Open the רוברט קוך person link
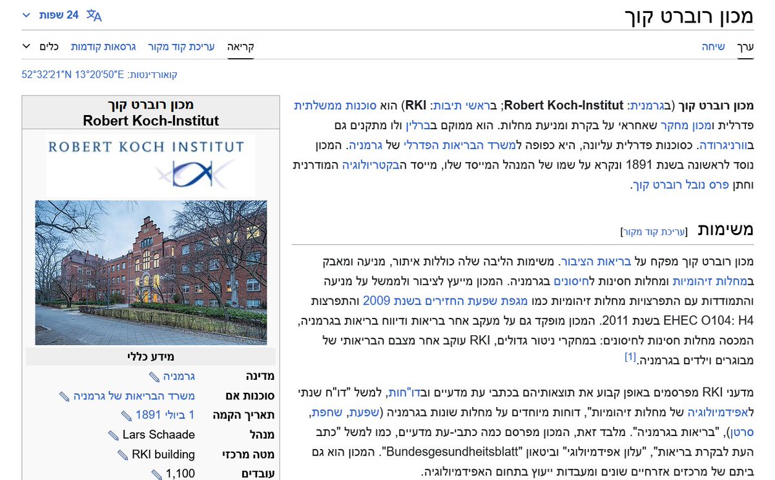This screenshot has width=775, height=480. point(661,185)
